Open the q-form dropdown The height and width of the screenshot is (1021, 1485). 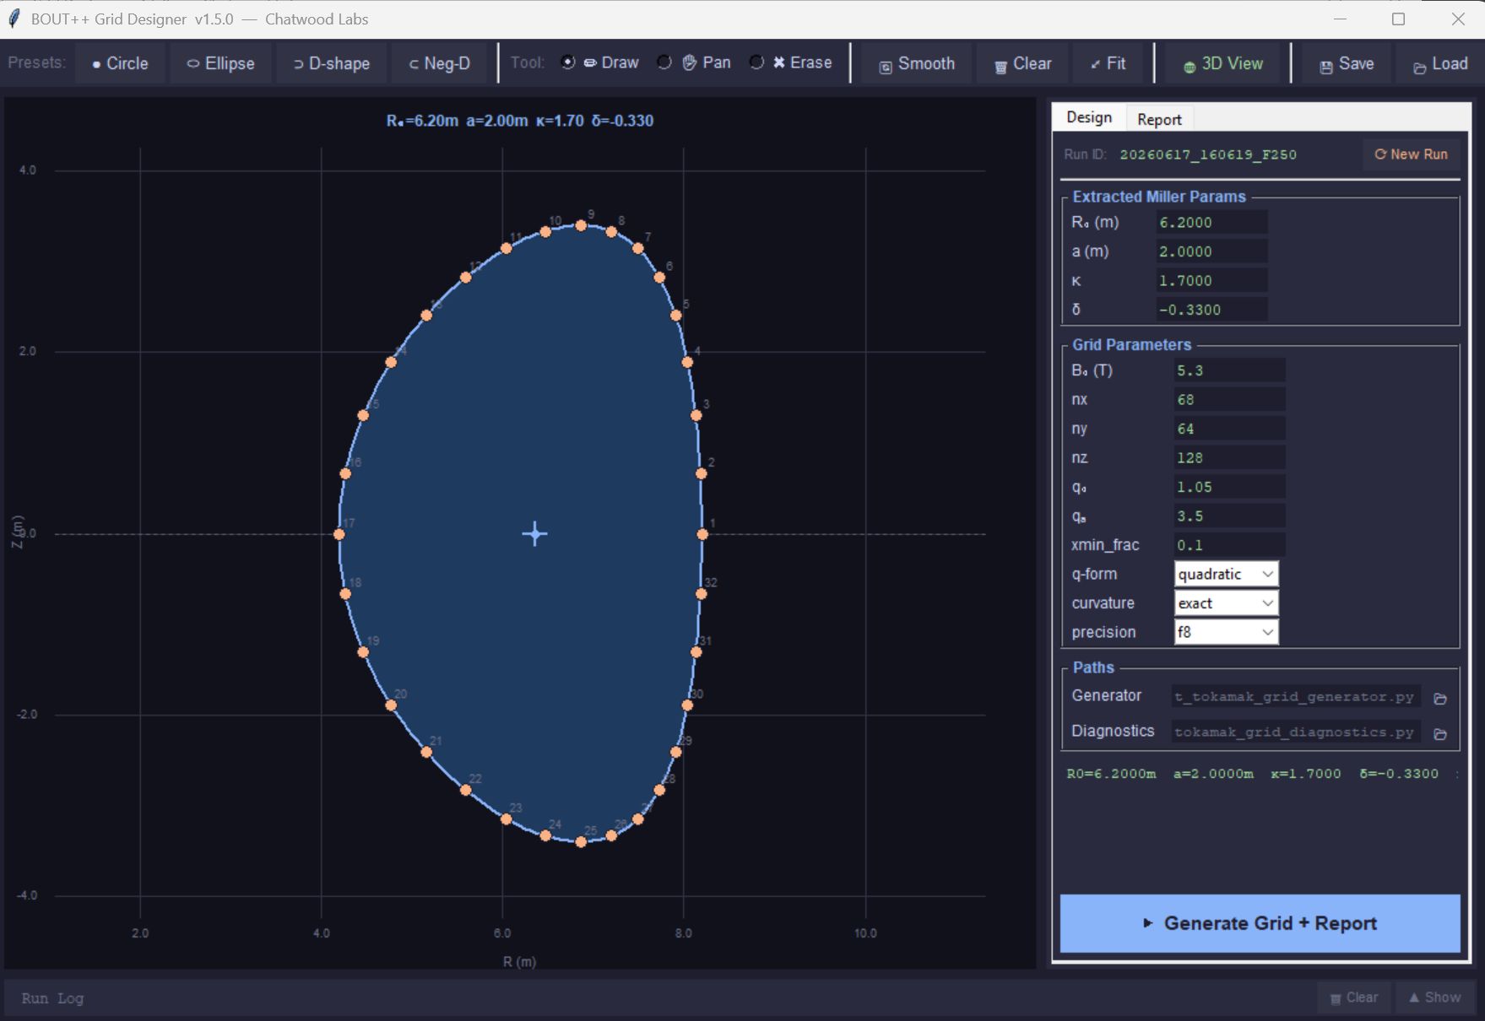click(1226, 574)
